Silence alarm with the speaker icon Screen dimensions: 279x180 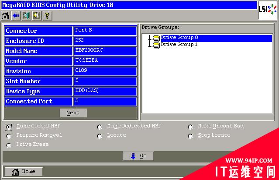37,16
